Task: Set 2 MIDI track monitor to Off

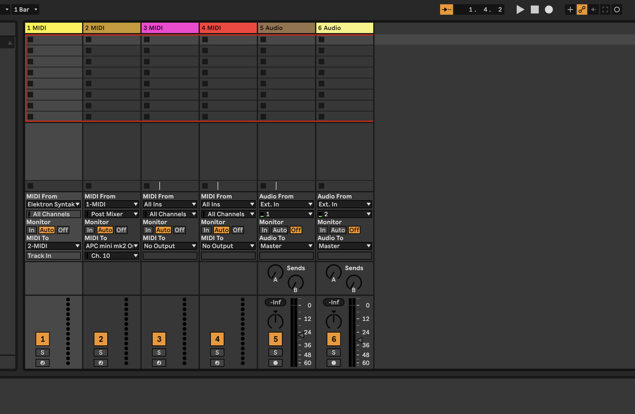Action: 122,230
